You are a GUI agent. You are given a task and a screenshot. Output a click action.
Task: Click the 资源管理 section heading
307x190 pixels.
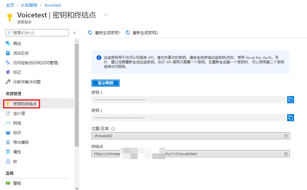point(14,94)
